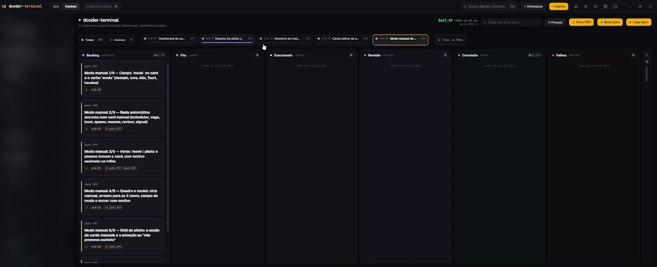Open card Modo manual 2/6 spec-398

tap(122, 118)
